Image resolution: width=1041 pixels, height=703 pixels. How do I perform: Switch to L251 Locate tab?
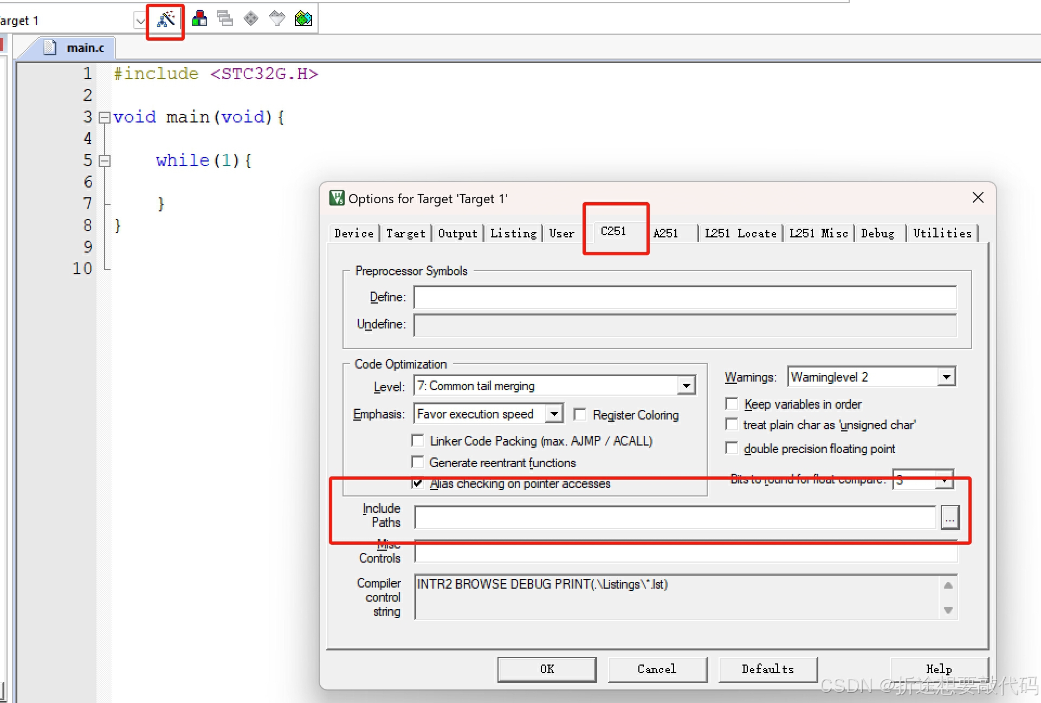point(740,234)
